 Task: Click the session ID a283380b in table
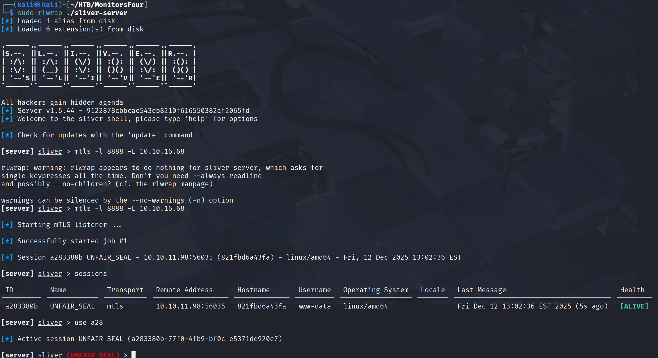pyautogui.click(x=22, y=306)
